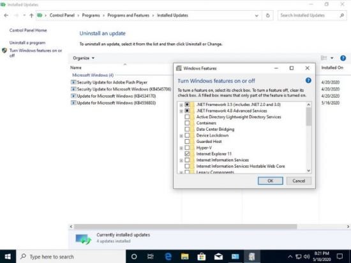Click the horizontal scrollbar thumb in updates list
This screenshot has height=263, width=351.
pyautogui.click(x=185, y=227)
